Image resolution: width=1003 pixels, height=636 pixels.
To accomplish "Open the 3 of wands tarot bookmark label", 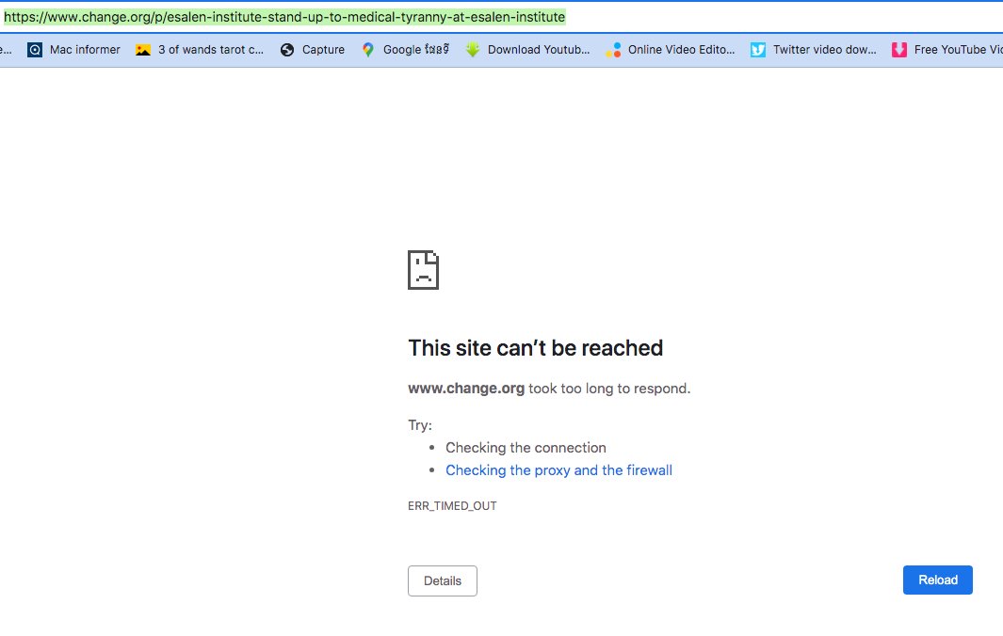I will [x=211, y=50].
